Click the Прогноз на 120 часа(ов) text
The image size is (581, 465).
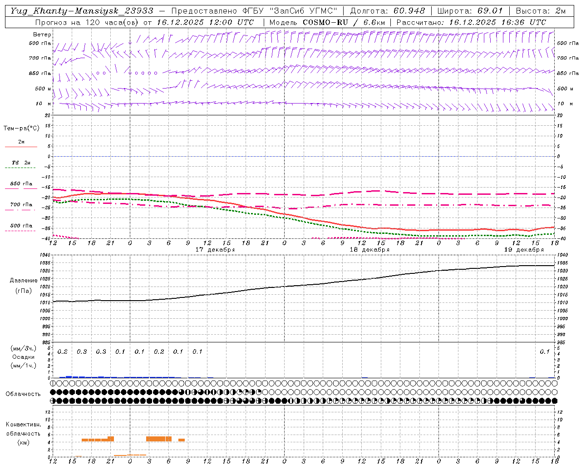coord(88,22)
